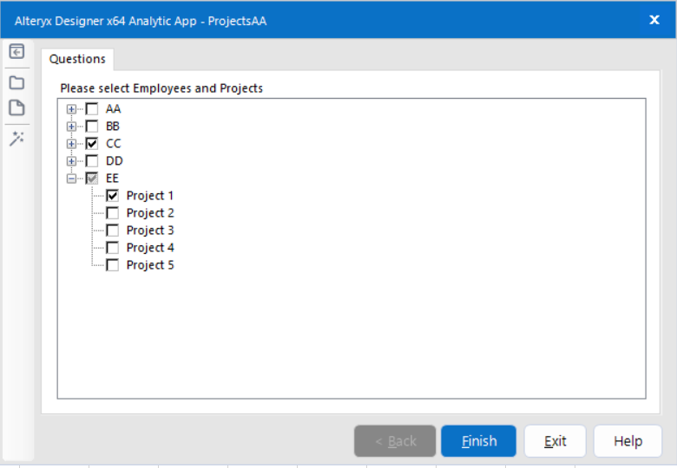Expand the DD tree node
This screenshot has height=468, width=677.
point(71,161)
